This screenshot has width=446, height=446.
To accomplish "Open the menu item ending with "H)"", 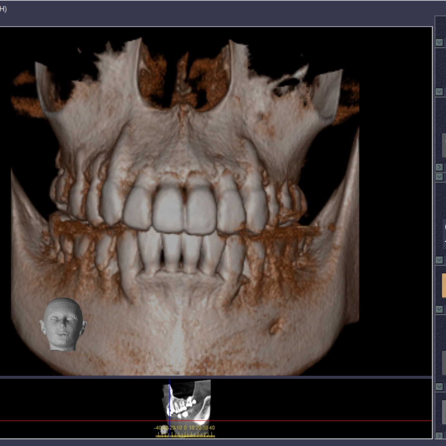I will tap(3, 9).
